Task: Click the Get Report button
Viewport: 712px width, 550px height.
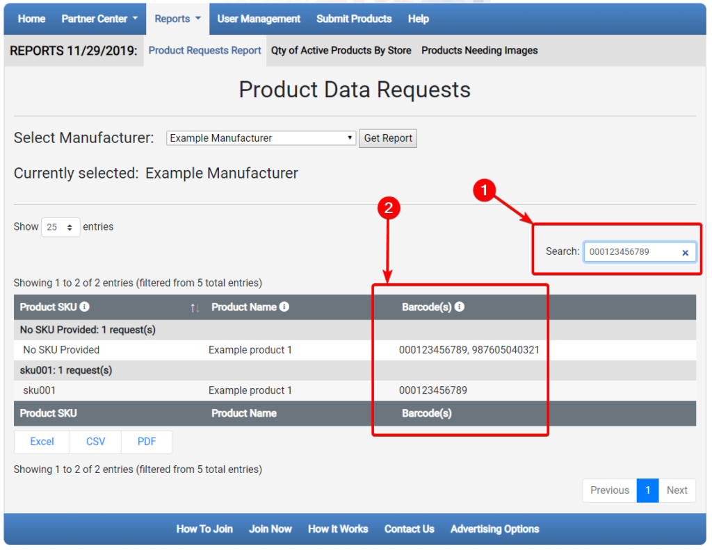Action: click(x=388, y=137)
